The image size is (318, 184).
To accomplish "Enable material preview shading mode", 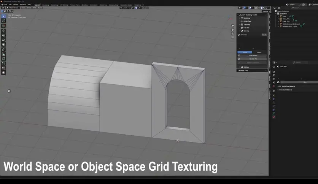I will click(264, 8).
